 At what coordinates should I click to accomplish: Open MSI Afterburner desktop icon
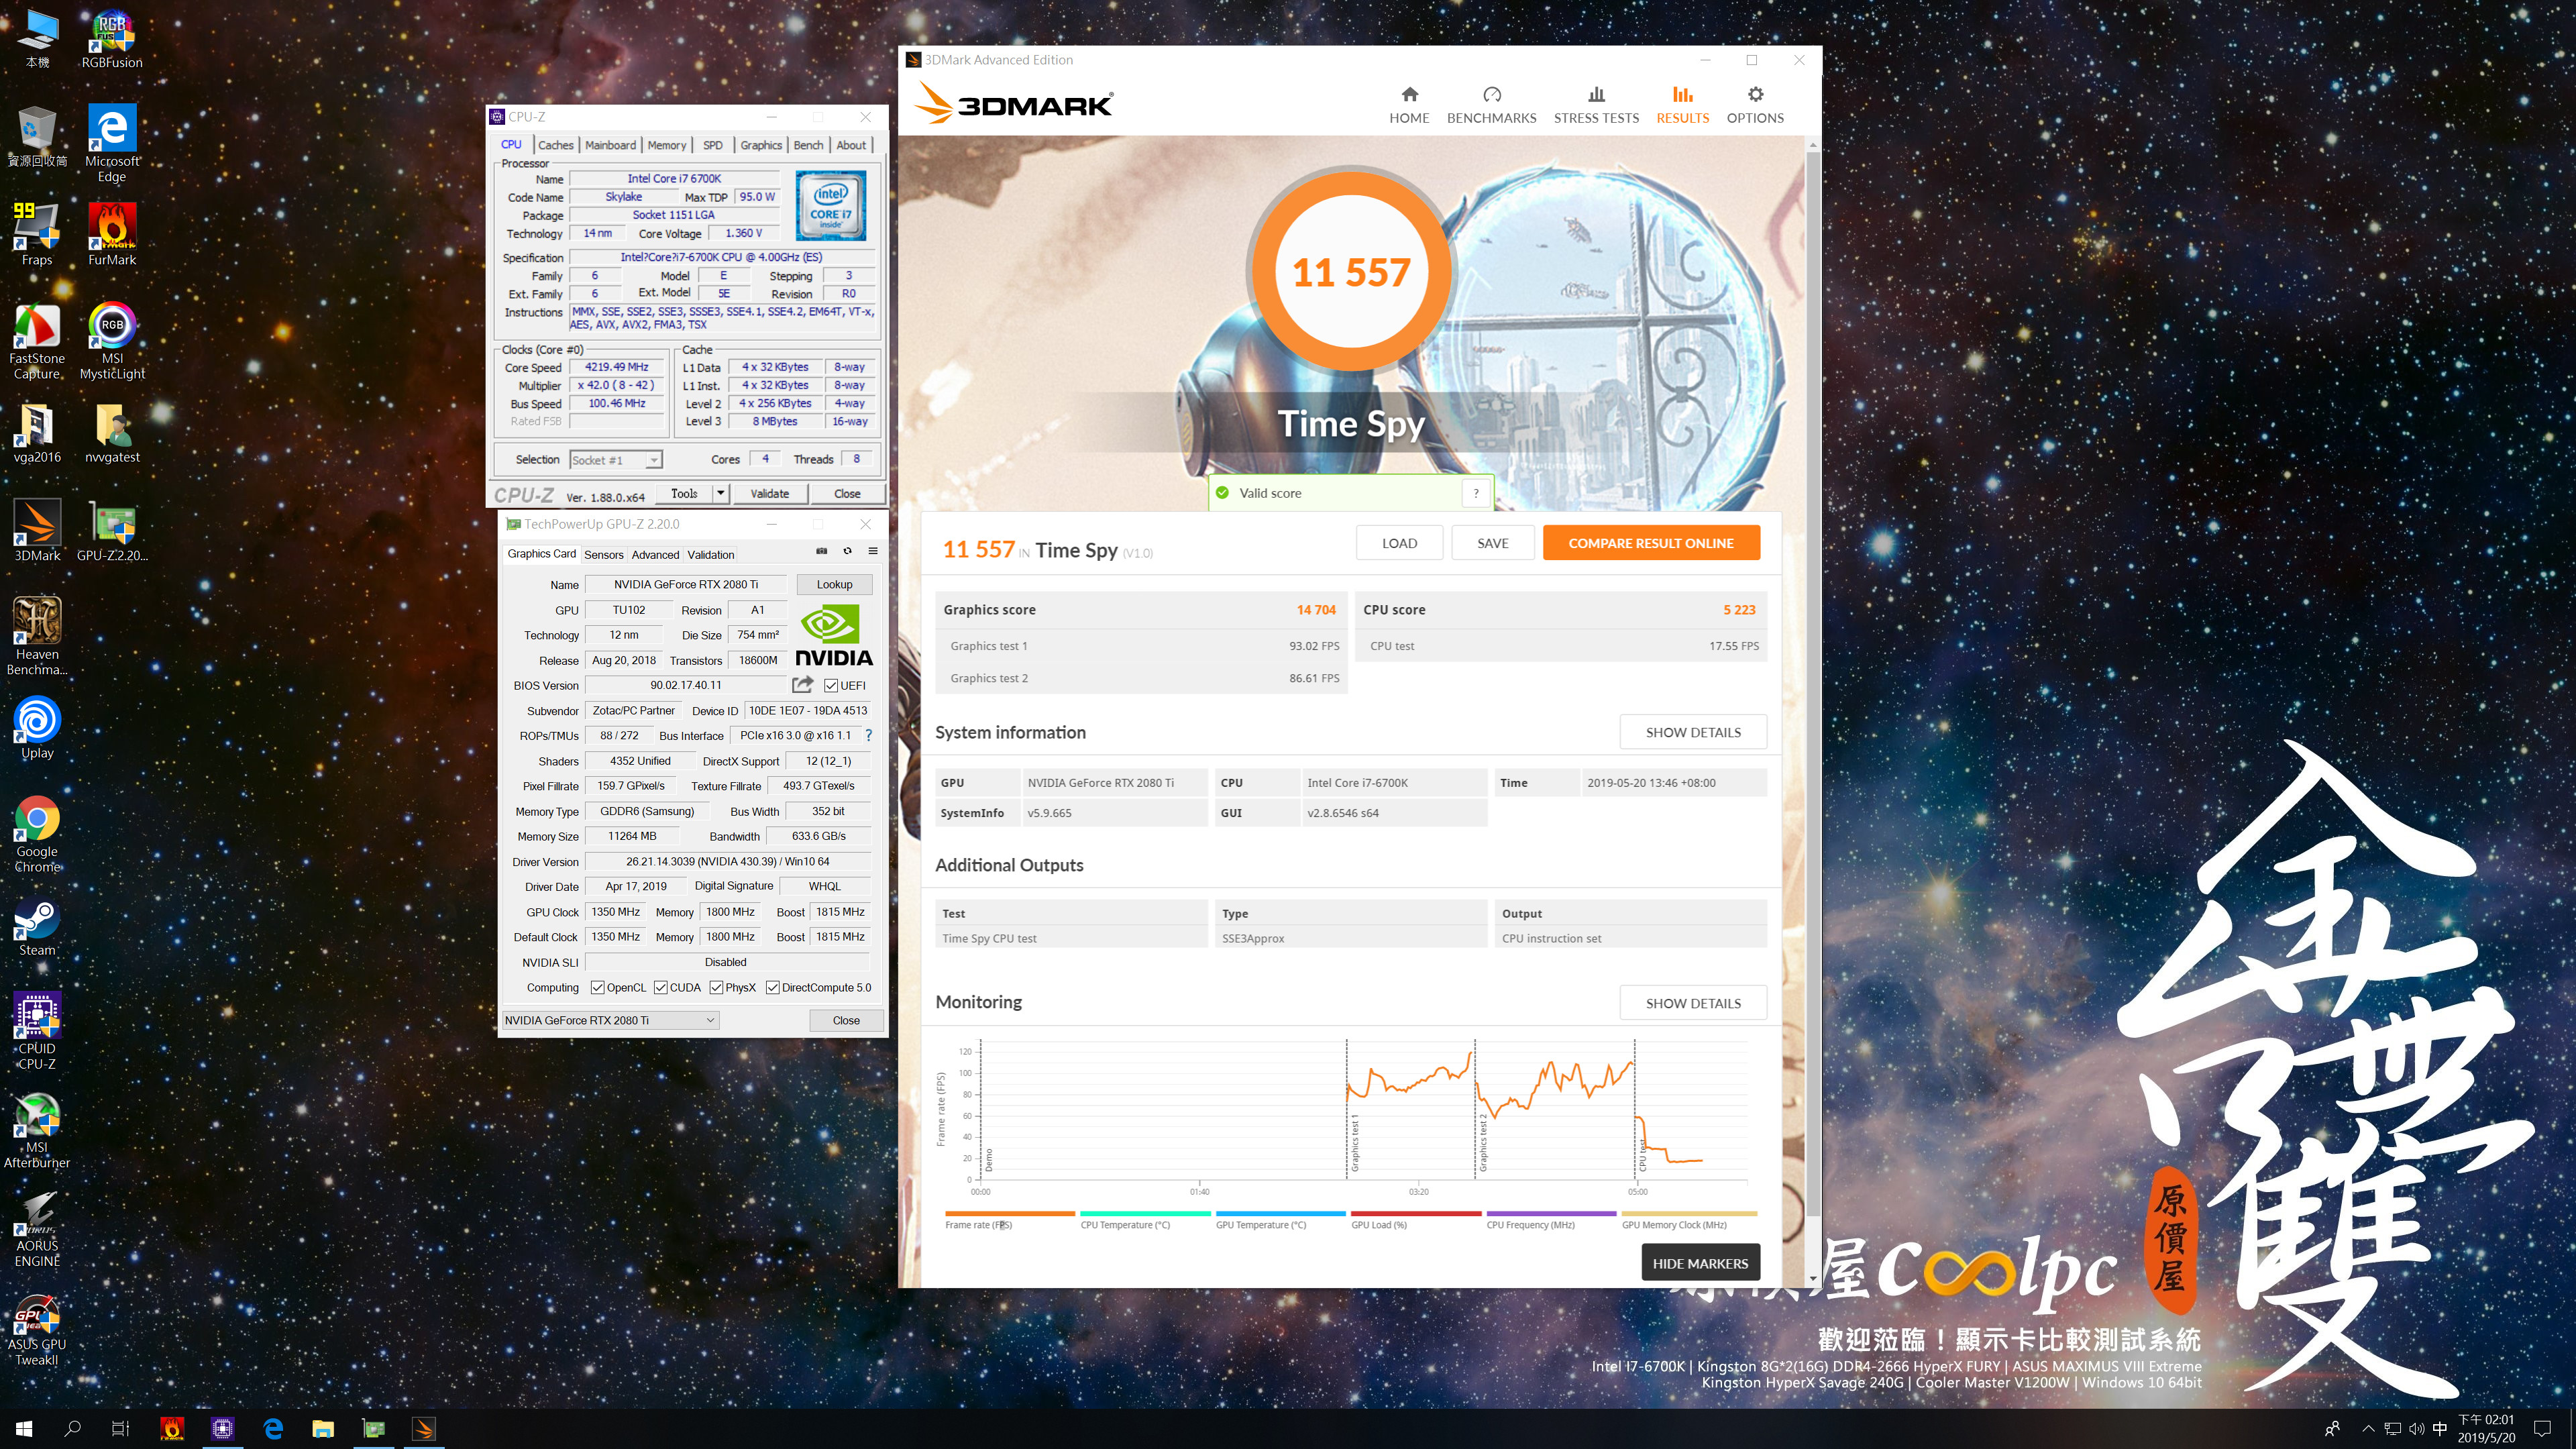point(37,1130)
